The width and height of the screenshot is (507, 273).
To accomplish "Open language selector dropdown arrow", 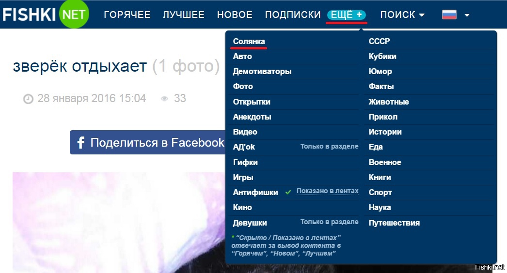I will [x=467, y=15].
